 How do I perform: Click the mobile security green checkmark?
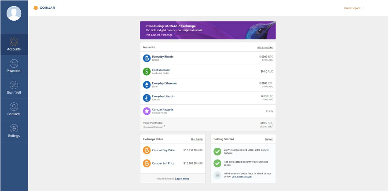[217, 163]
